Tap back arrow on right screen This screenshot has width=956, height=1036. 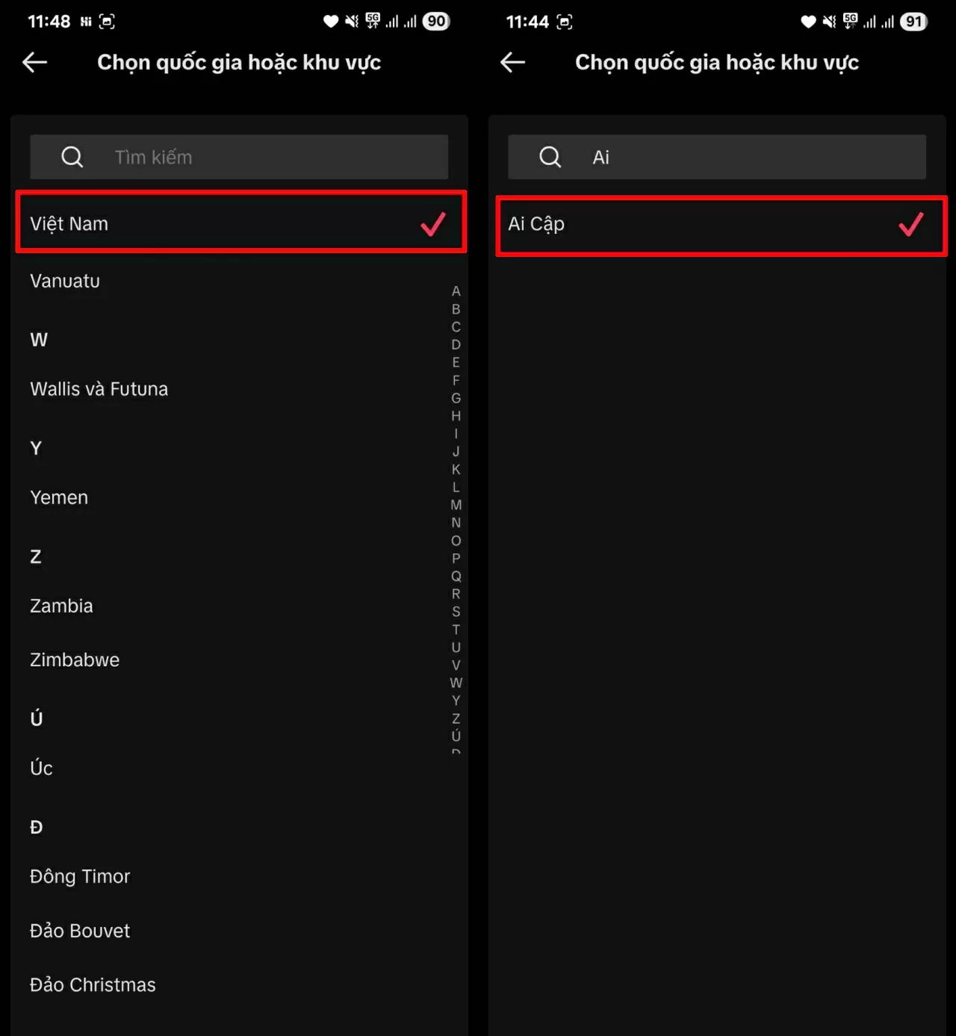[x=513, y=63]
